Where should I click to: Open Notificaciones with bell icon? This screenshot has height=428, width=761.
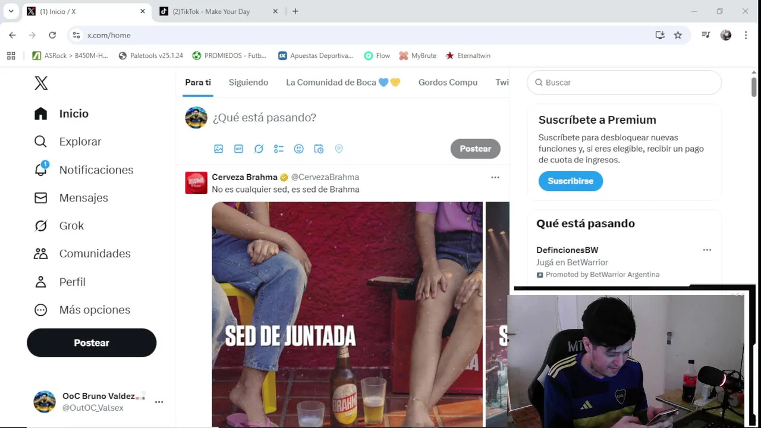[83, 170]
